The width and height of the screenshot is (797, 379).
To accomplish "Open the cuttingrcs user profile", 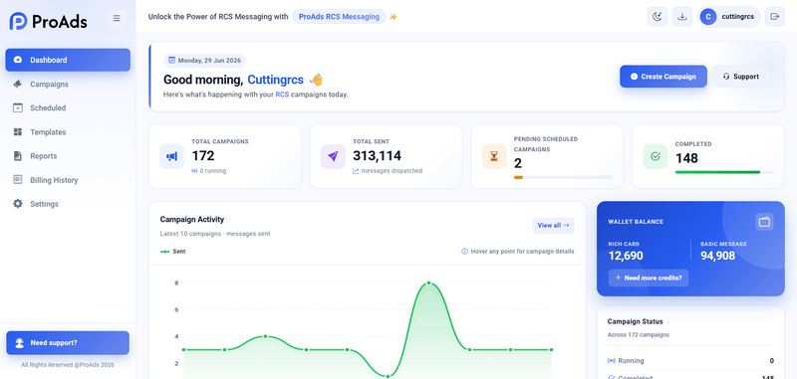I will [x=729, y=17].
